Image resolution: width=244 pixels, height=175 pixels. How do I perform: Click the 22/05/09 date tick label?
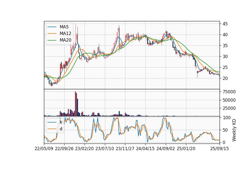point(44,149)
